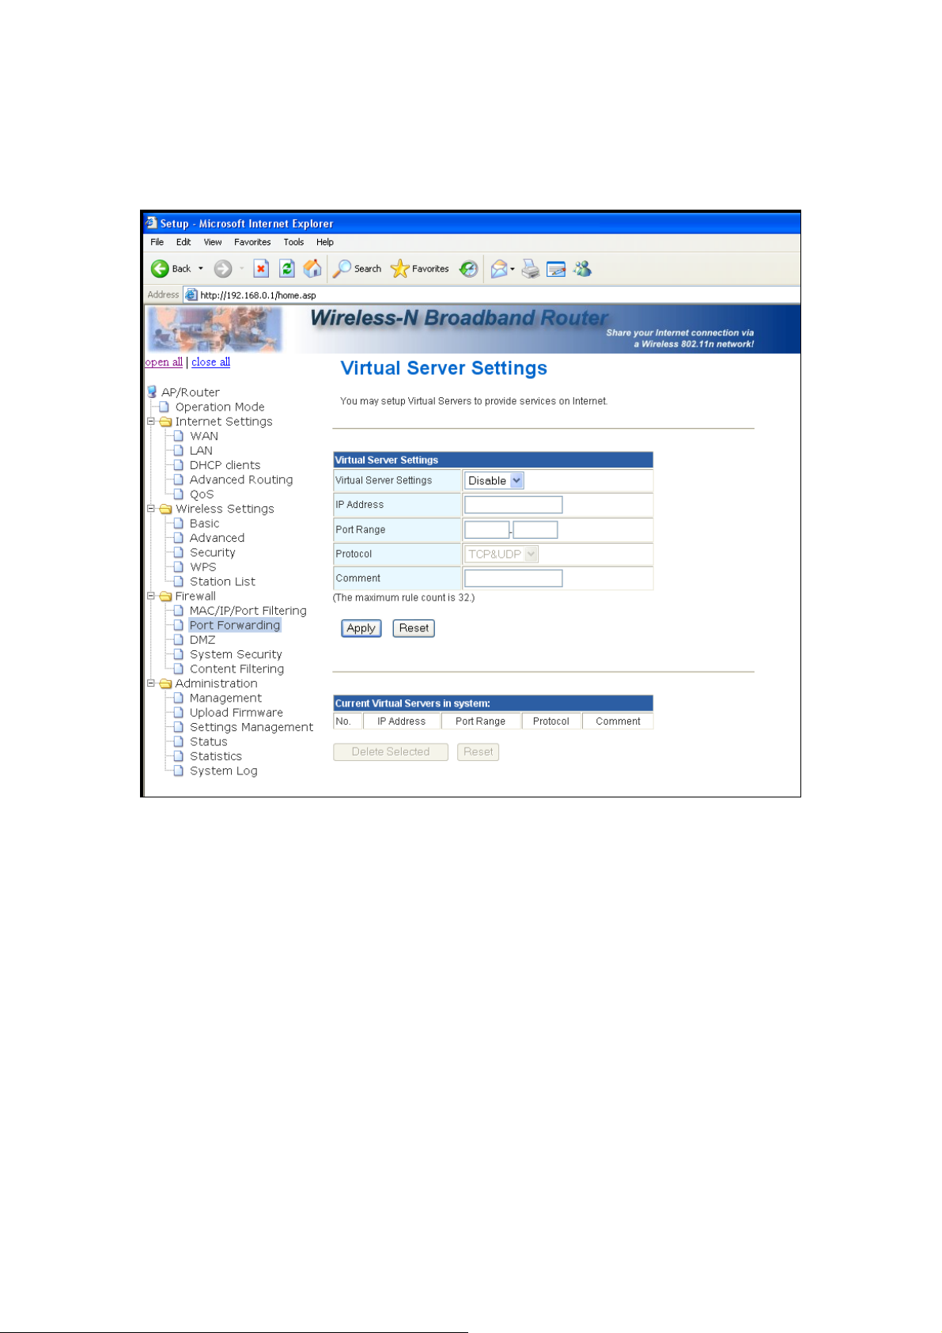Open the Upload Firmware tree item
The height and width of the screenshot is (1333, 942).
(236, 713)
